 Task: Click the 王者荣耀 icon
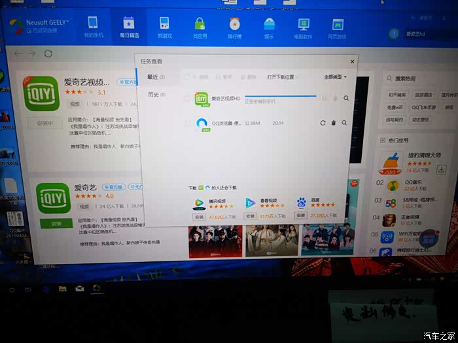click(389, 220)
